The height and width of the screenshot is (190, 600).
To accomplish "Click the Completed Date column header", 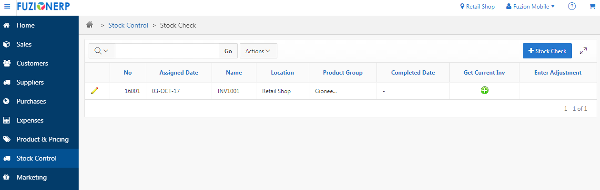I will point(413,73).
